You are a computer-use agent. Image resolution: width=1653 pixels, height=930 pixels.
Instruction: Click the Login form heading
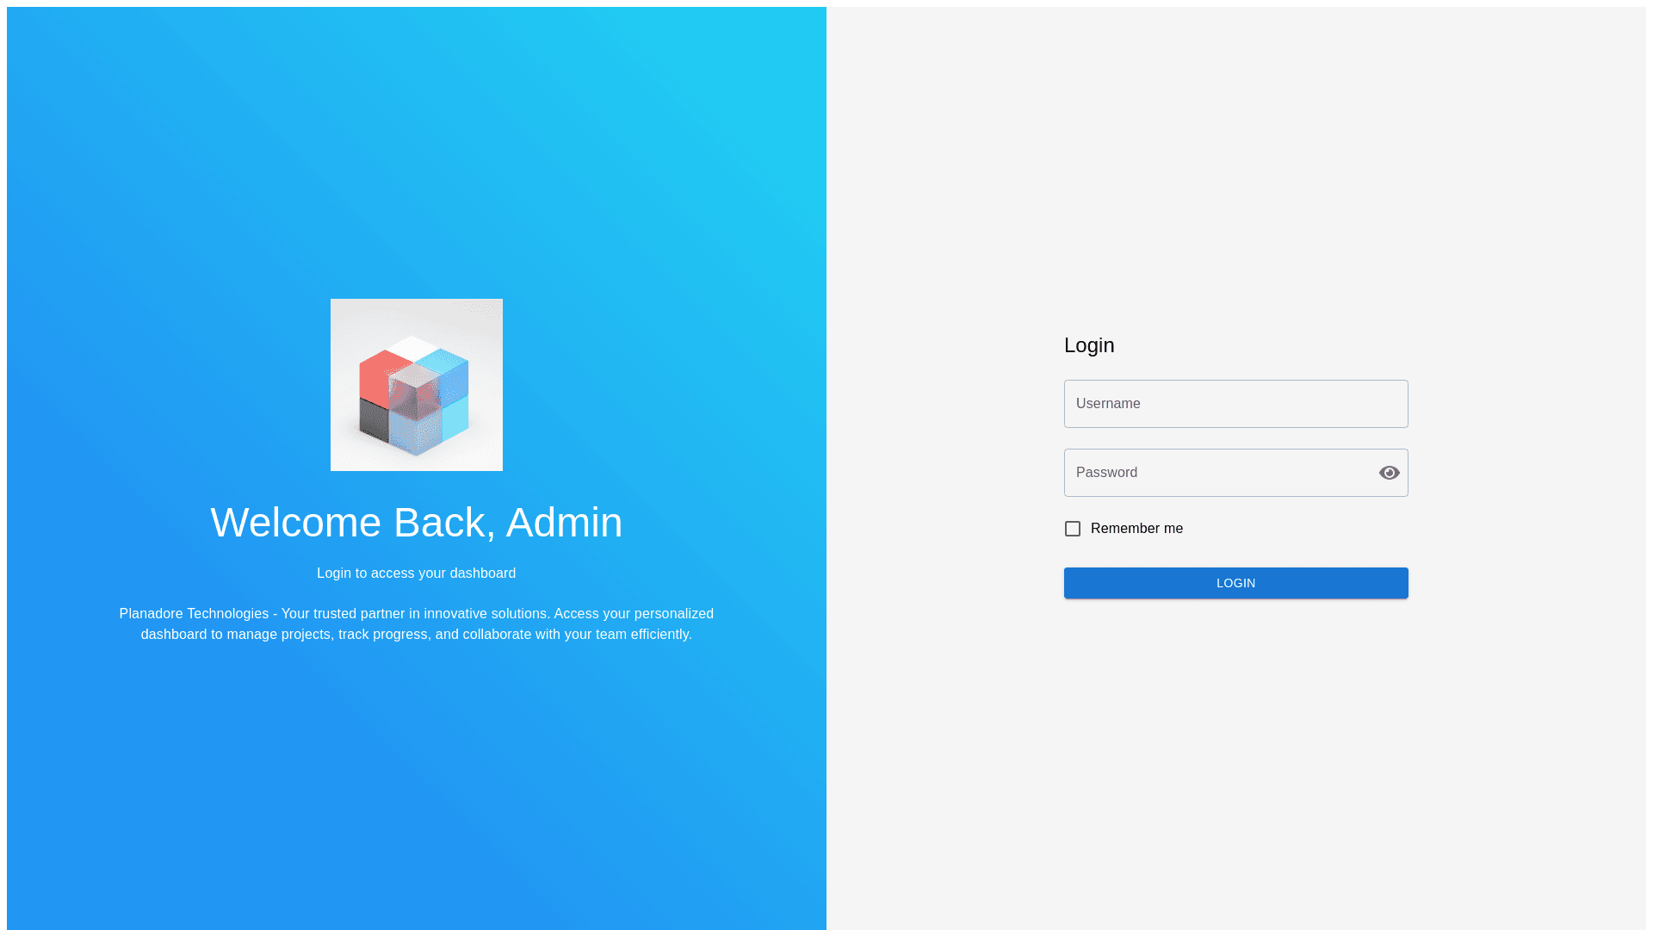pos(1089,345)
